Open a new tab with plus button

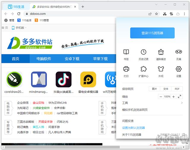[x=83, y=7]
